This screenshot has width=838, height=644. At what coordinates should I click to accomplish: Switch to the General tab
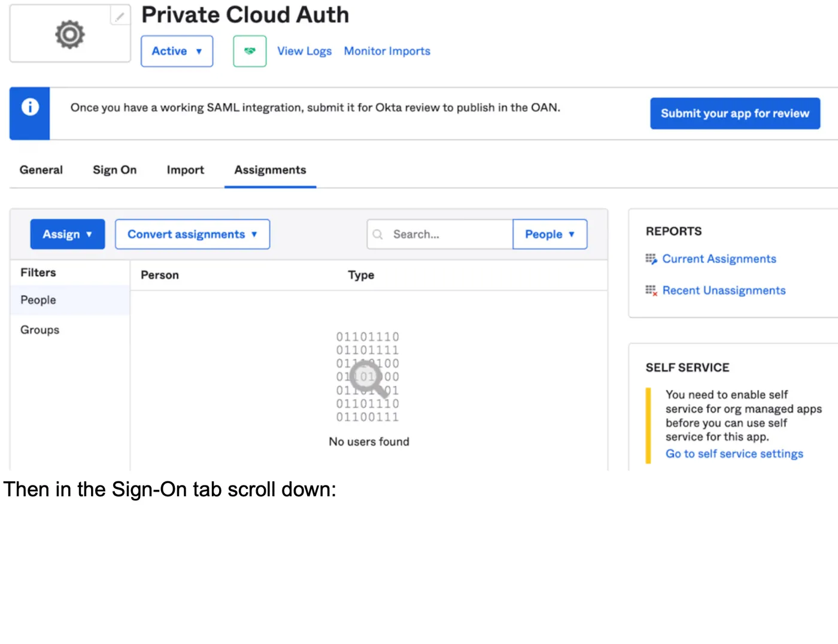coord(41,170)
